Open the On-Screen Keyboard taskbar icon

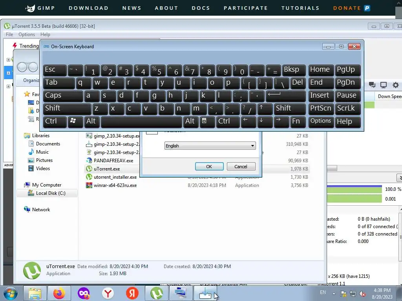click(x=181, y=293)
